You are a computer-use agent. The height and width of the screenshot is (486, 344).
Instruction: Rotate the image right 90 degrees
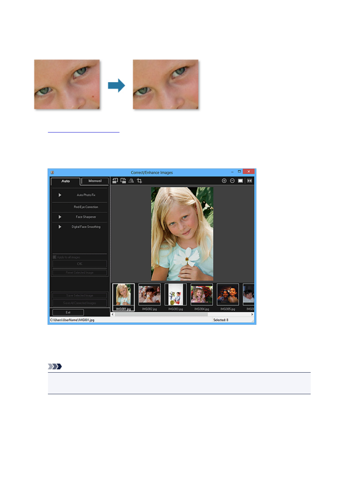[x=123, y=181]
